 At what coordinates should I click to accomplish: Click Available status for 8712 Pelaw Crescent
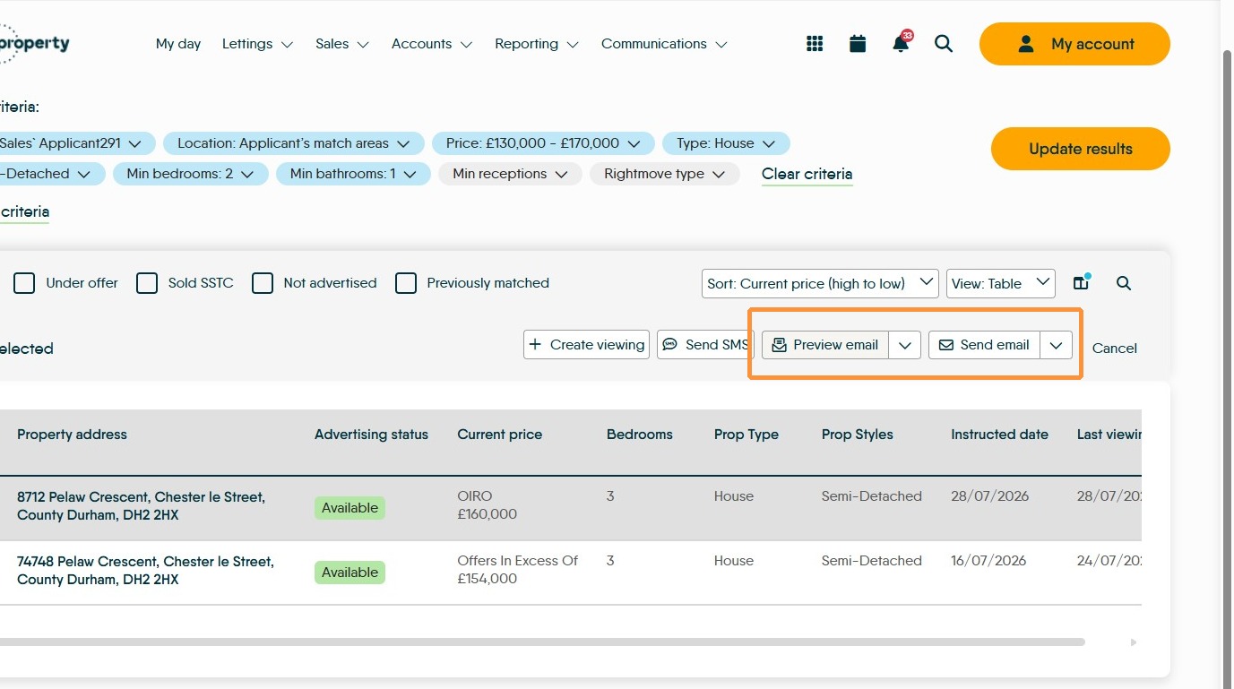(349, 508)
